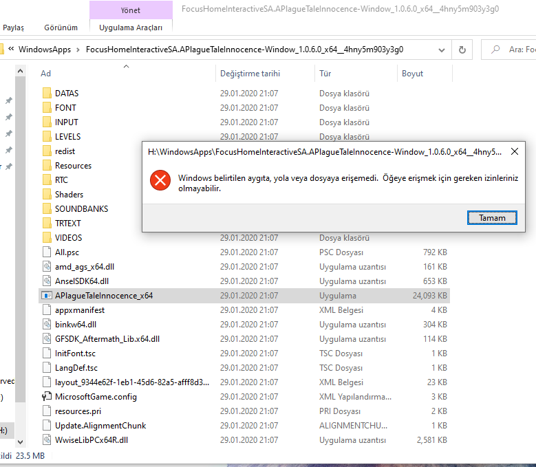Viewport: 536px width, 467px height.
Task: Select the Shaders folder icon
Action: click(x=47, y=194)
